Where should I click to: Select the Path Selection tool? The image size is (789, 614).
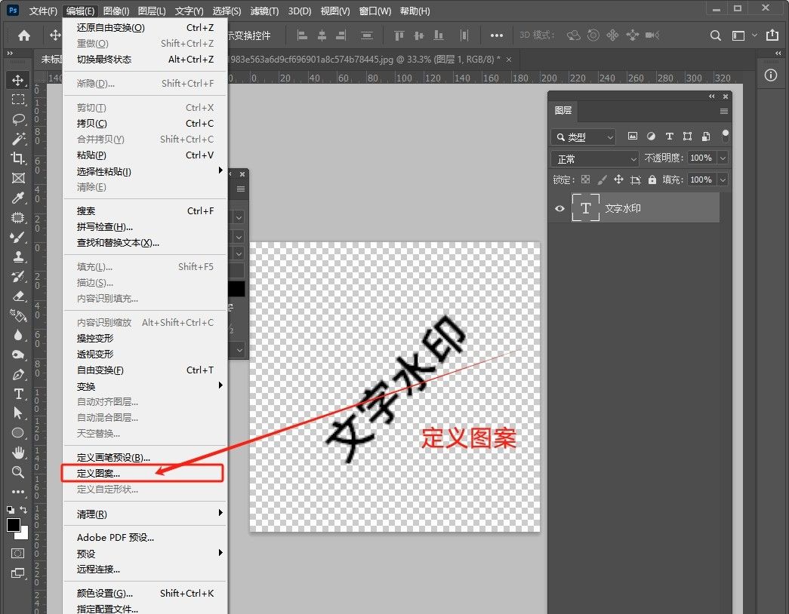18,413
